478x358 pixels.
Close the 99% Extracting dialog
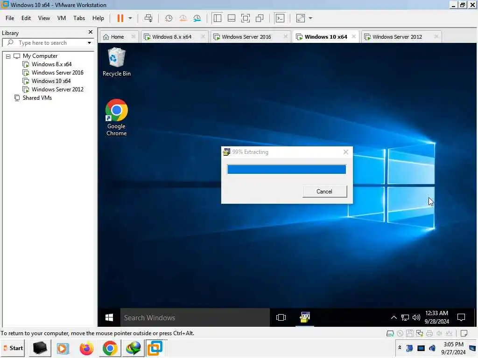coord(346,152)
